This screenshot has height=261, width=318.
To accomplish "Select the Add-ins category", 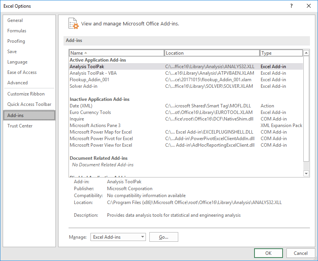I will pyautogui.click(x=29, y=115).
